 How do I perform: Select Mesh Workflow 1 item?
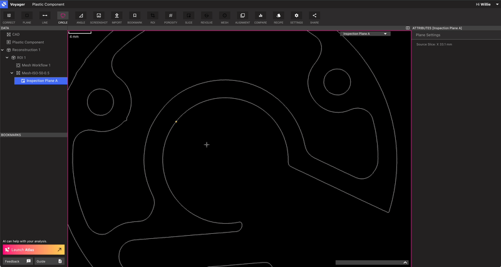tap(36, 65)
